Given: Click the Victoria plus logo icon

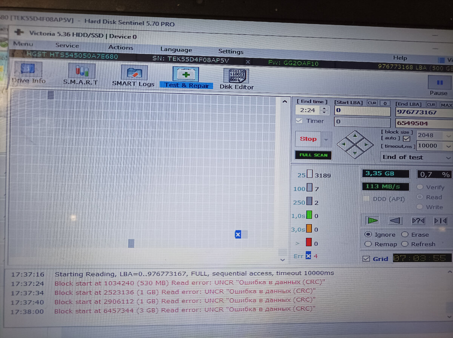Looking at the screenshot, I should [x=19, y=32].
